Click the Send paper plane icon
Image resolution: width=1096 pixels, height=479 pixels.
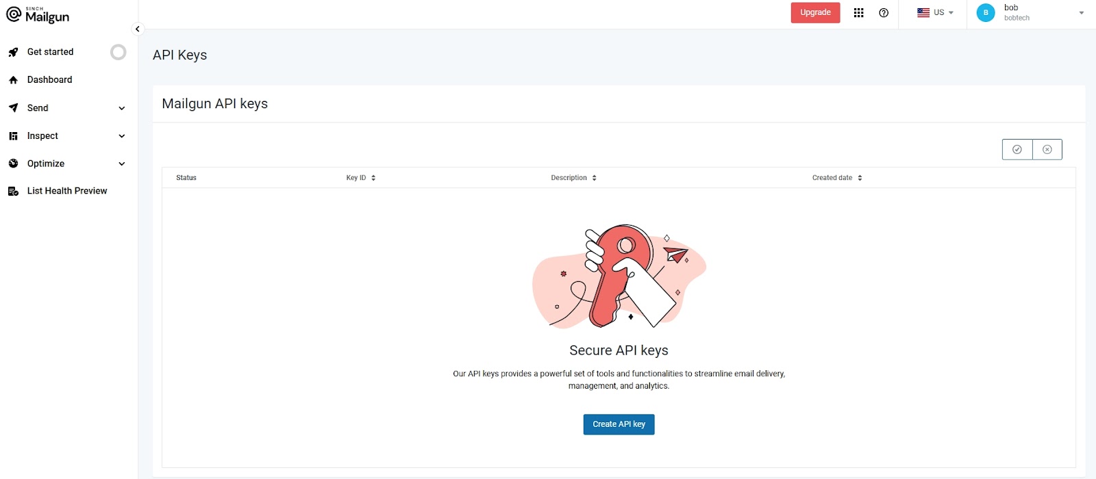(x=13, y=108)
